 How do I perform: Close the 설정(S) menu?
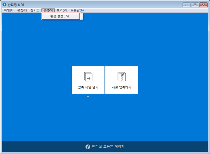click(x=48, y=10)
